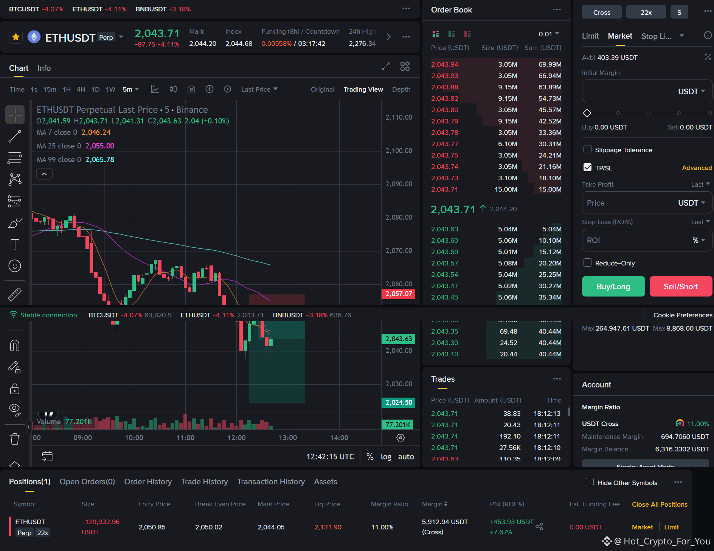Tick the Reduce-Only checkbox
This screenshot has height=551, width=714.
[587, 262]
